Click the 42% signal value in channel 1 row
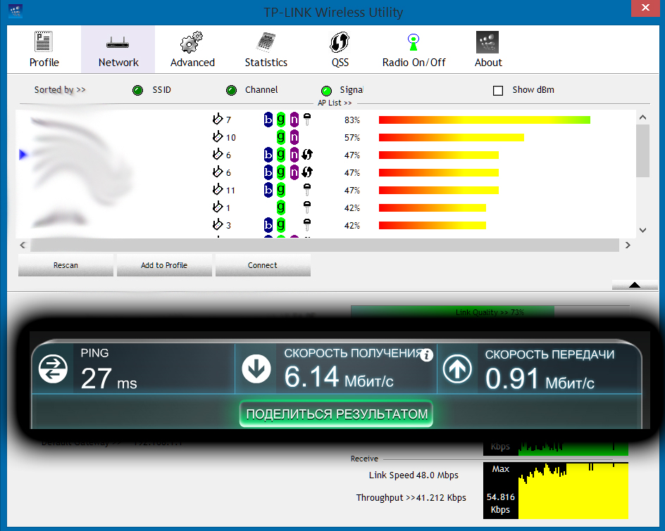This screenshot has width=665, height=531. [352, 208]
